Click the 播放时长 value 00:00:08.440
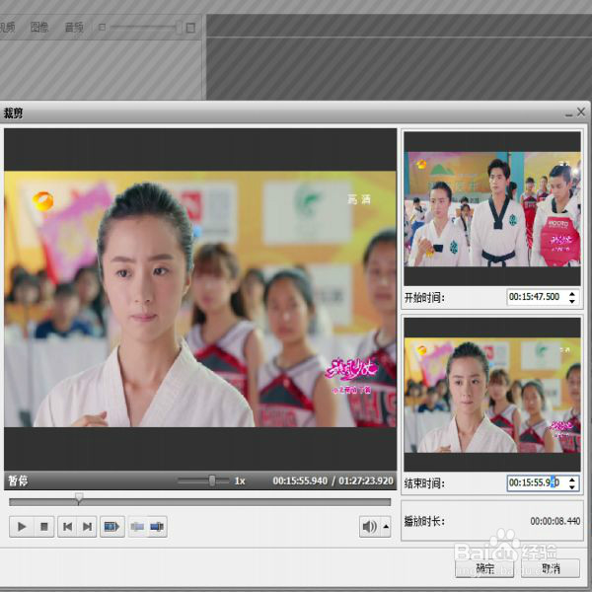592x592 pixels. point(555,521)
